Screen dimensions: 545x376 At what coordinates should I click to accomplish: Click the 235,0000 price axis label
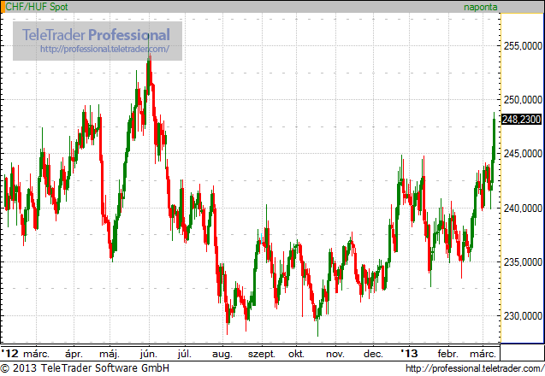[523, 262]
